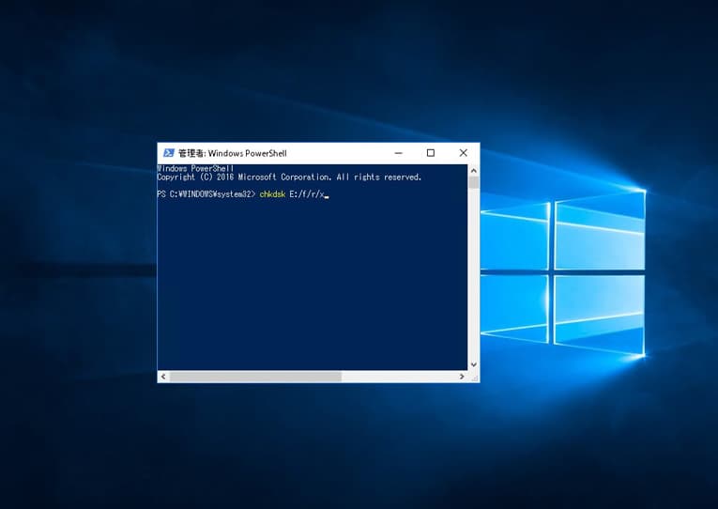Click the horizontal scrollbar thumb
718x509 pixels.
pos(255,377)
